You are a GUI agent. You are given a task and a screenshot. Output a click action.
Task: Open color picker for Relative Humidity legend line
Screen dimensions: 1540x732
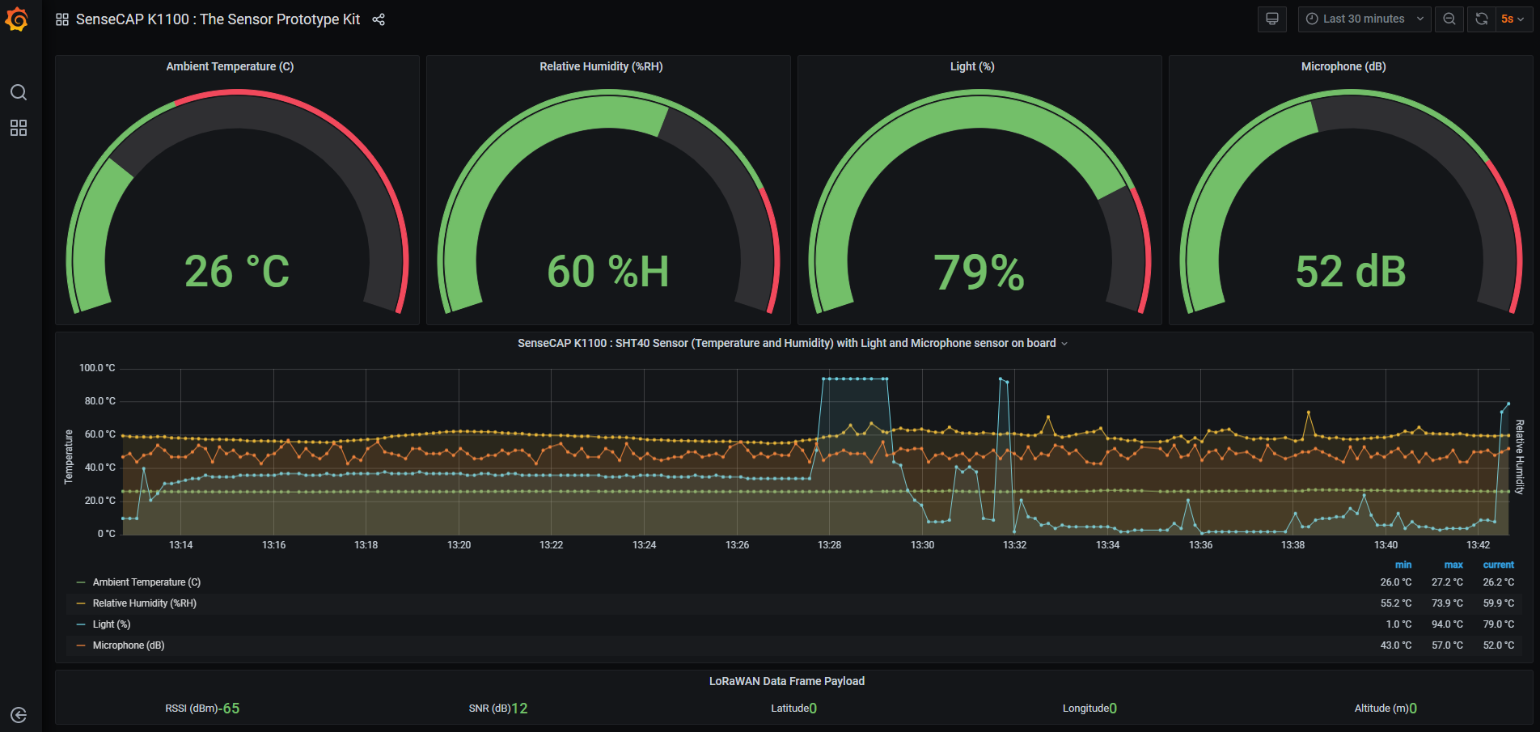pos(81,603)
